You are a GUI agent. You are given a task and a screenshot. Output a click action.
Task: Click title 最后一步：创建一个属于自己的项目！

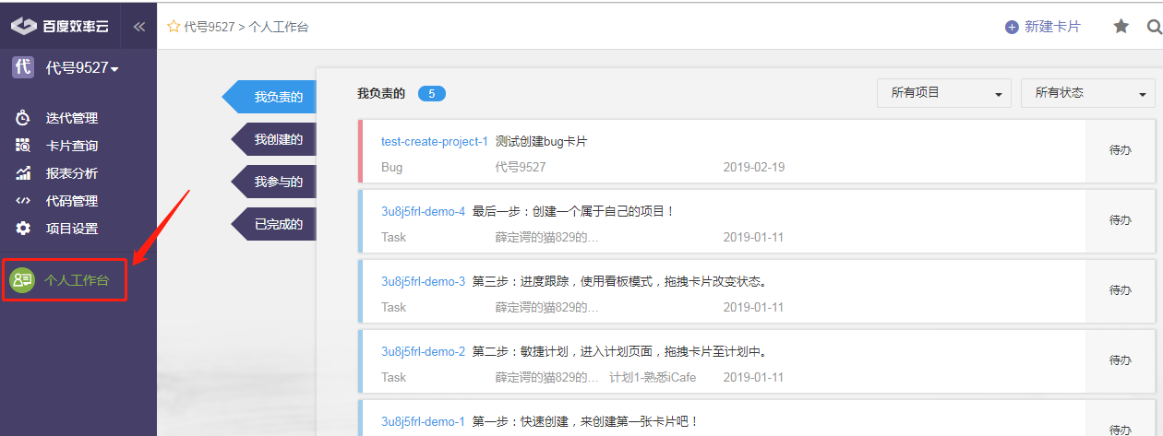574,211
